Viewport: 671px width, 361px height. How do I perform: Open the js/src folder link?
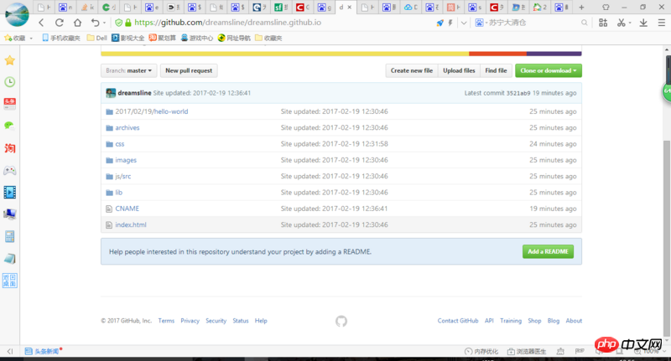[122, 176]
